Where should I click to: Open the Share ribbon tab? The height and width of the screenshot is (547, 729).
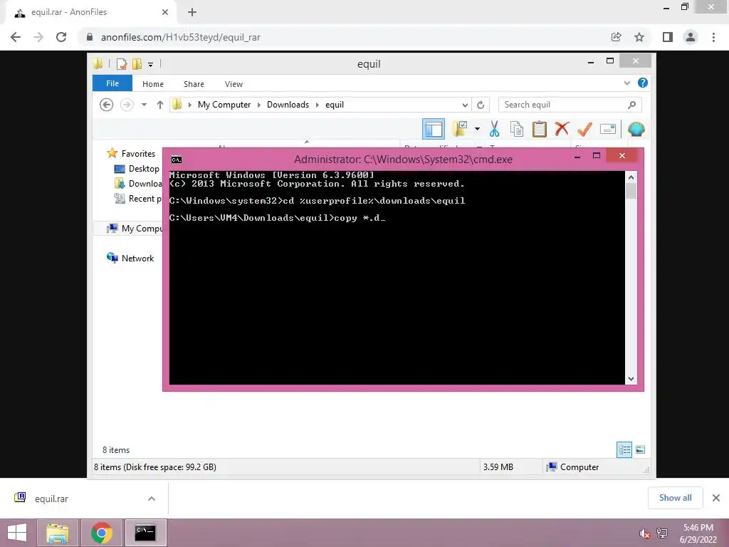tap(194, 84)
